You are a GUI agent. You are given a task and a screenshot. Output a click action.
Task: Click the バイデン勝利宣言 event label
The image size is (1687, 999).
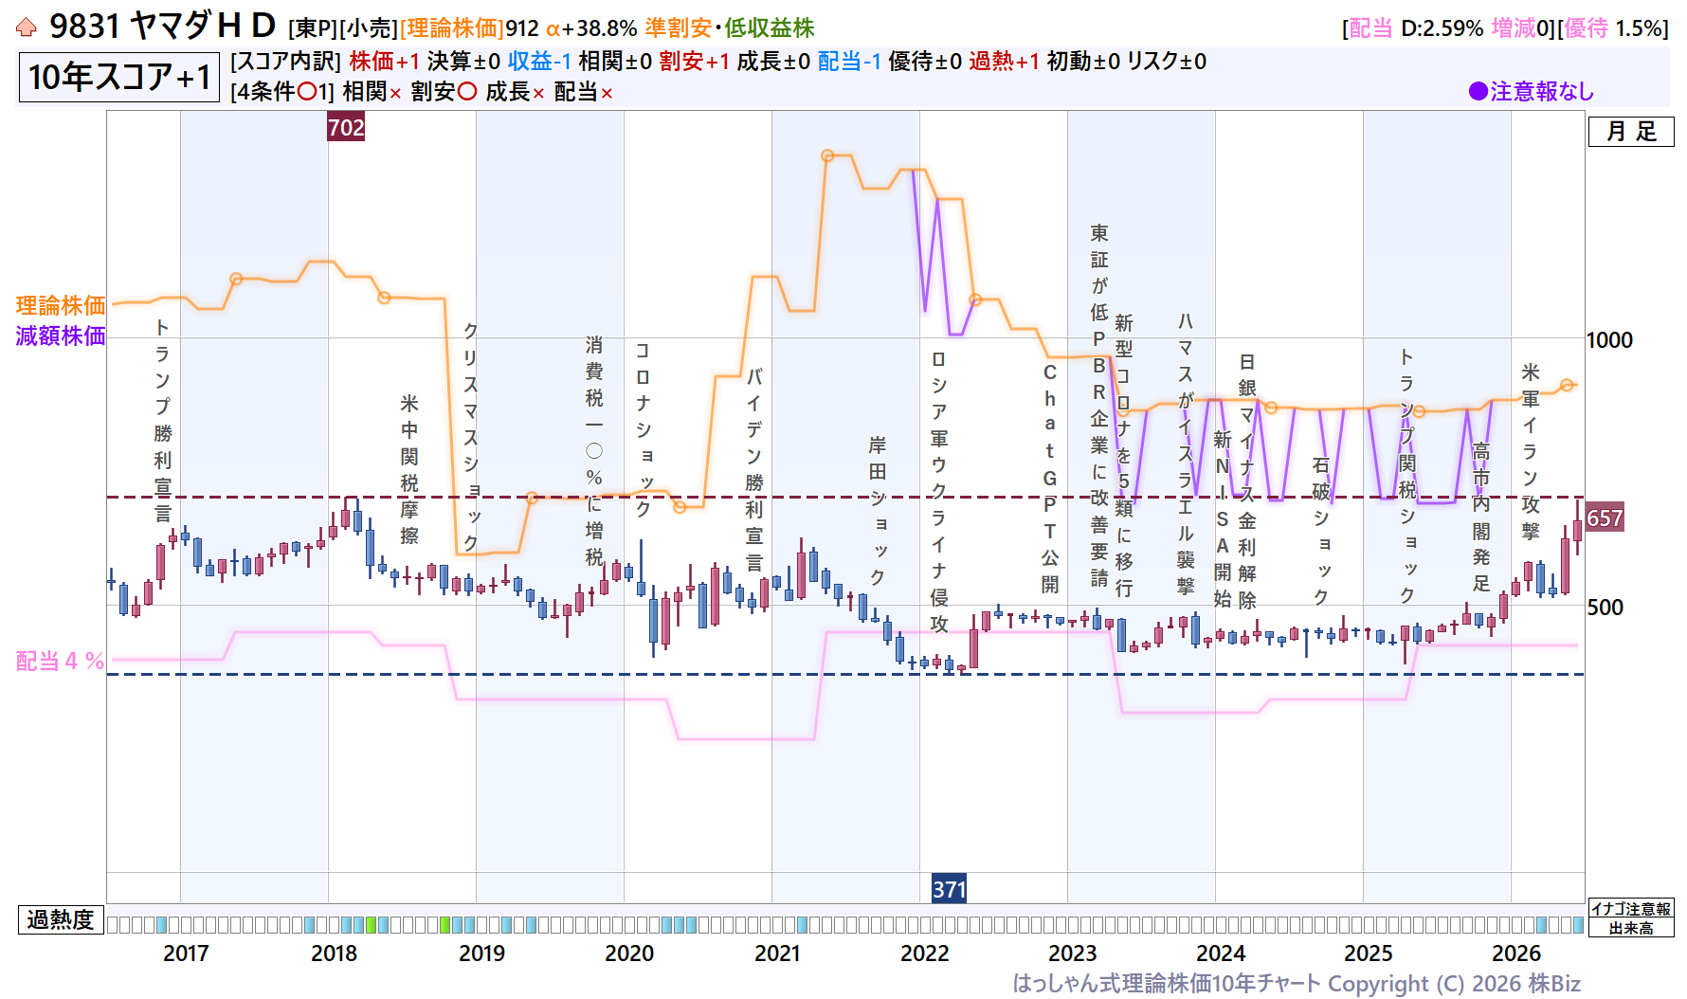[x=754, y=470]
